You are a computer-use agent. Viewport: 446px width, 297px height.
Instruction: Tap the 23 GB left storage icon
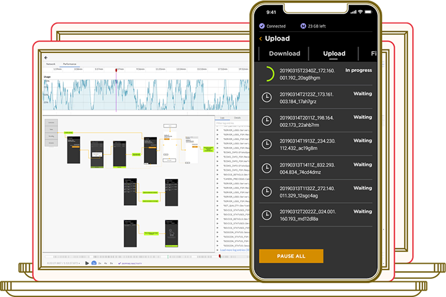(x=303, y=26)
